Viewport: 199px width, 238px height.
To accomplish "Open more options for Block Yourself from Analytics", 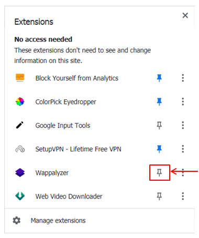I will tap(183, 78).
